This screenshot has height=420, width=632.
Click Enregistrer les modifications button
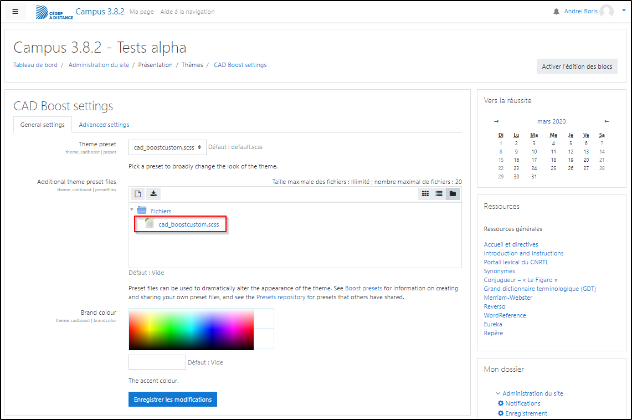173,399
